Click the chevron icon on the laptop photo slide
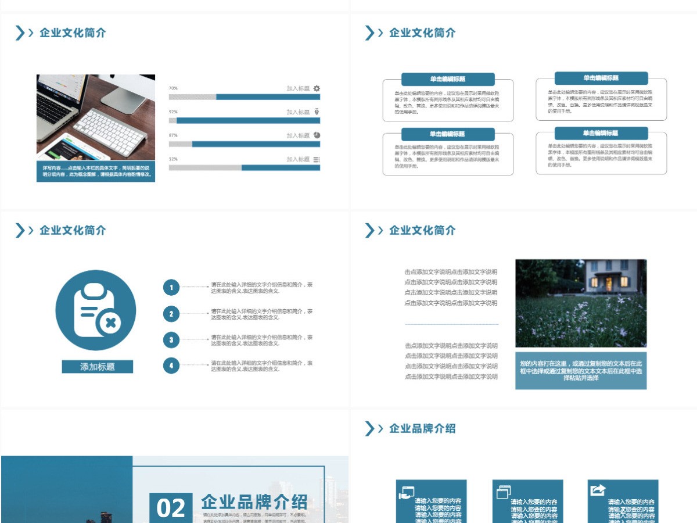The height and width of the screenshot is (523, 697). click(24, 33)
